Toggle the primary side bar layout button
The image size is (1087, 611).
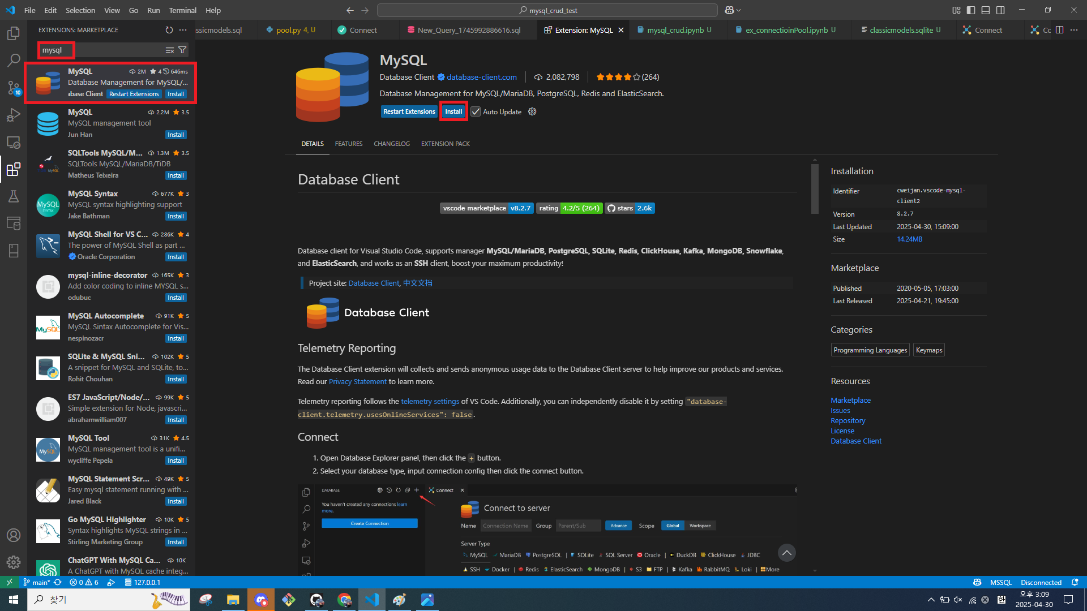pyautogui.click(x=971, y=10)
